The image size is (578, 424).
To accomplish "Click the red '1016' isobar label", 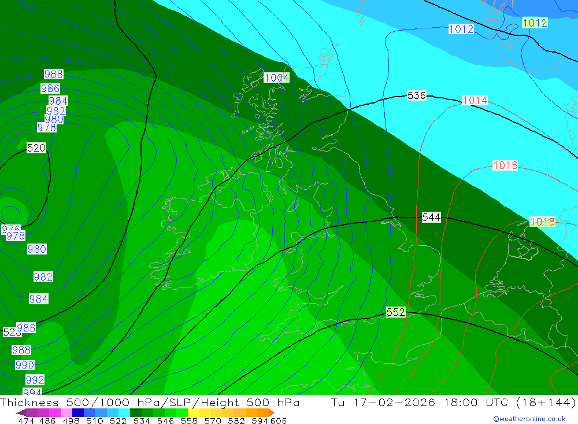I will pyautogui.click(x=505, y=165).
